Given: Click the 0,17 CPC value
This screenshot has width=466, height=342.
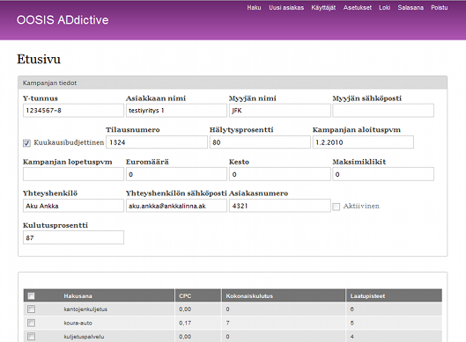Looking at the screenshot, I should pyautogui.click(x=185, y=323).
